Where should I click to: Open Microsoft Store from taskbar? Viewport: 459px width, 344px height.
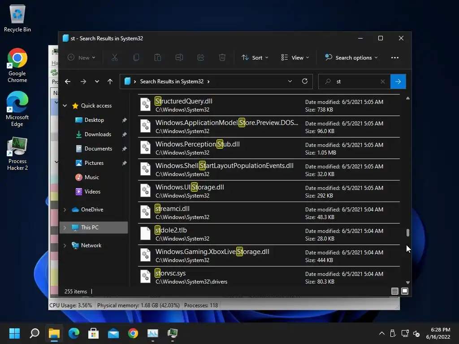[93, 333]
